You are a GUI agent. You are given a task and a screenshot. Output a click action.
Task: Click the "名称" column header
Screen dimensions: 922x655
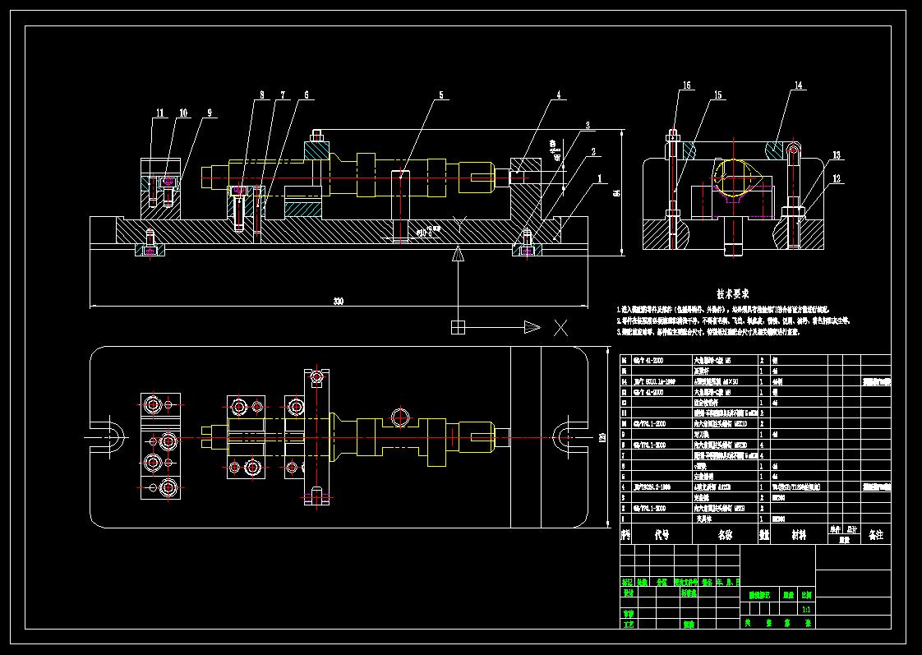pos(725,534)
